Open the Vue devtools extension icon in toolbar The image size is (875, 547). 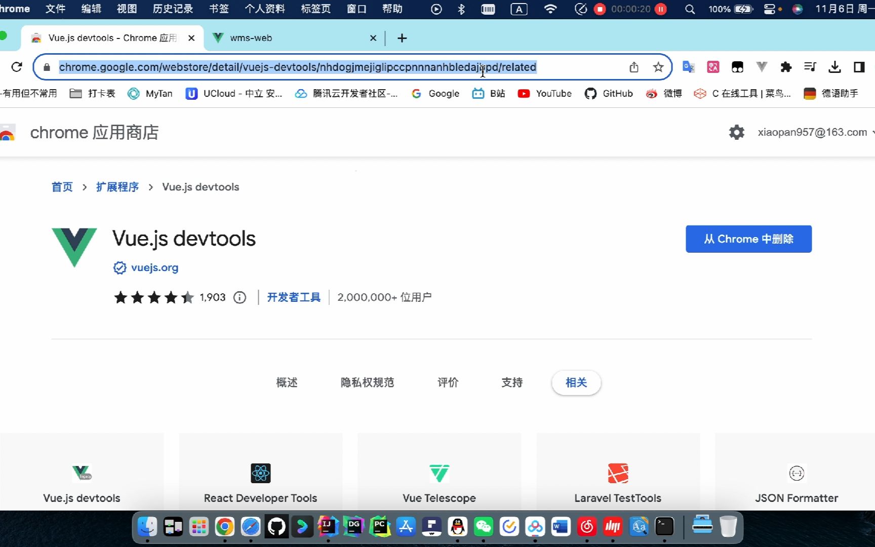pyautogui.click(x=762, y=67)
